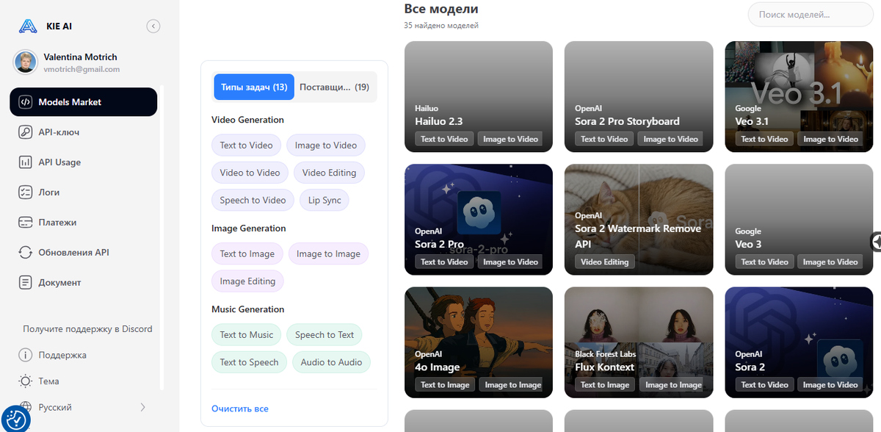Toggle the Audio to Audio filter chip
This screenshot has height=432, width=881.
click(x=332, y=362)
